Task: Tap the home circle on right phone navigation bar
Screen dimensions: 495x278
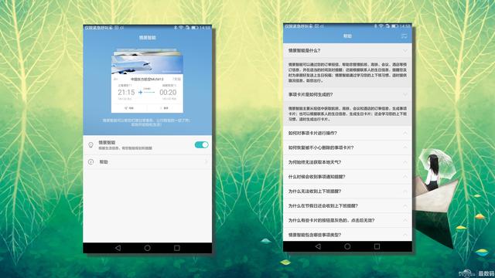Action: (x=347, y=246)
